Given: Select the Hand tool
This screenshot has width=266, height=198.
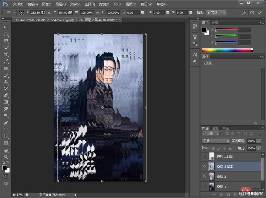Looking at the screenshot, I should pyautogui.click(x=6, y=150).
